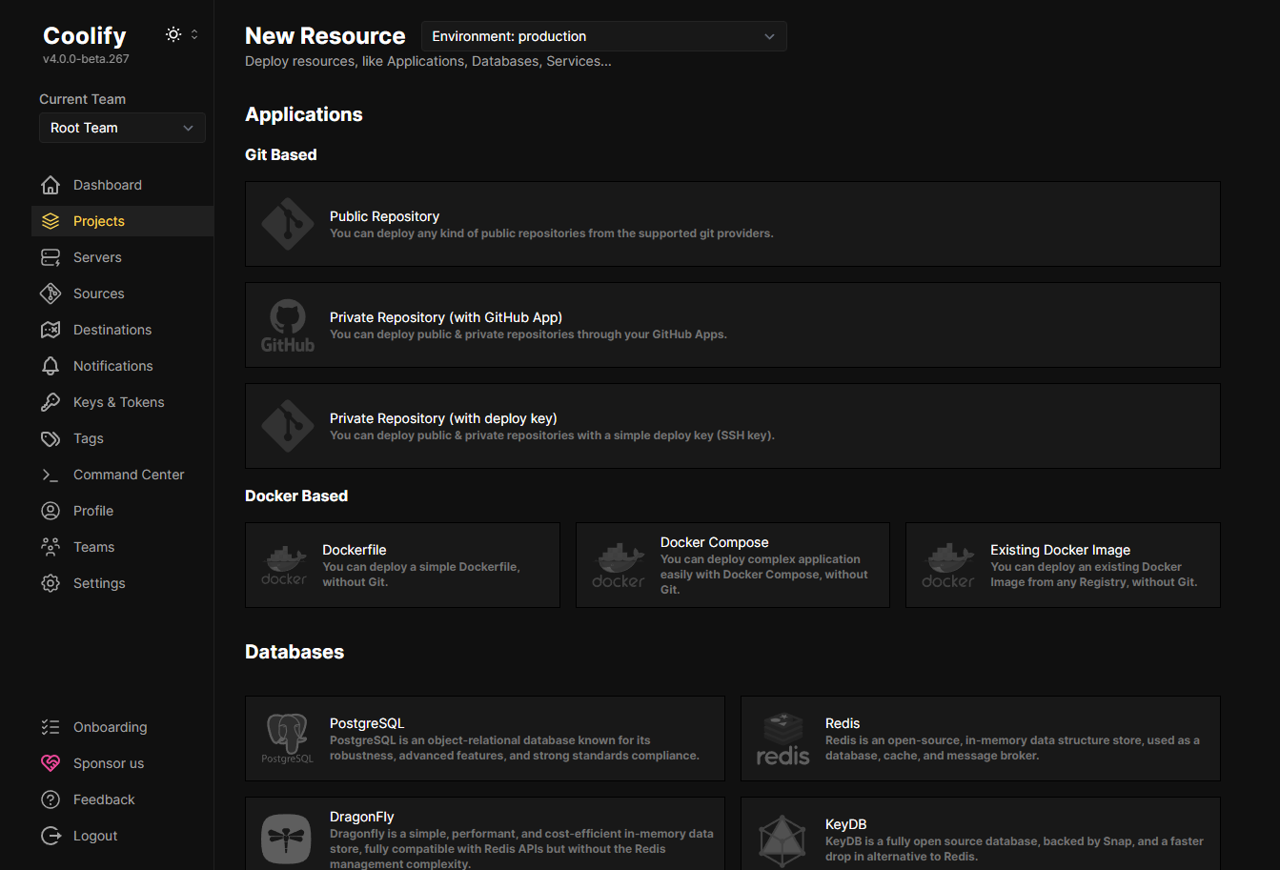The width and height of the screenshot is (1280, 870).
Task: Click the Logout link
Action: pyautogui.click(x=95, y=836)
